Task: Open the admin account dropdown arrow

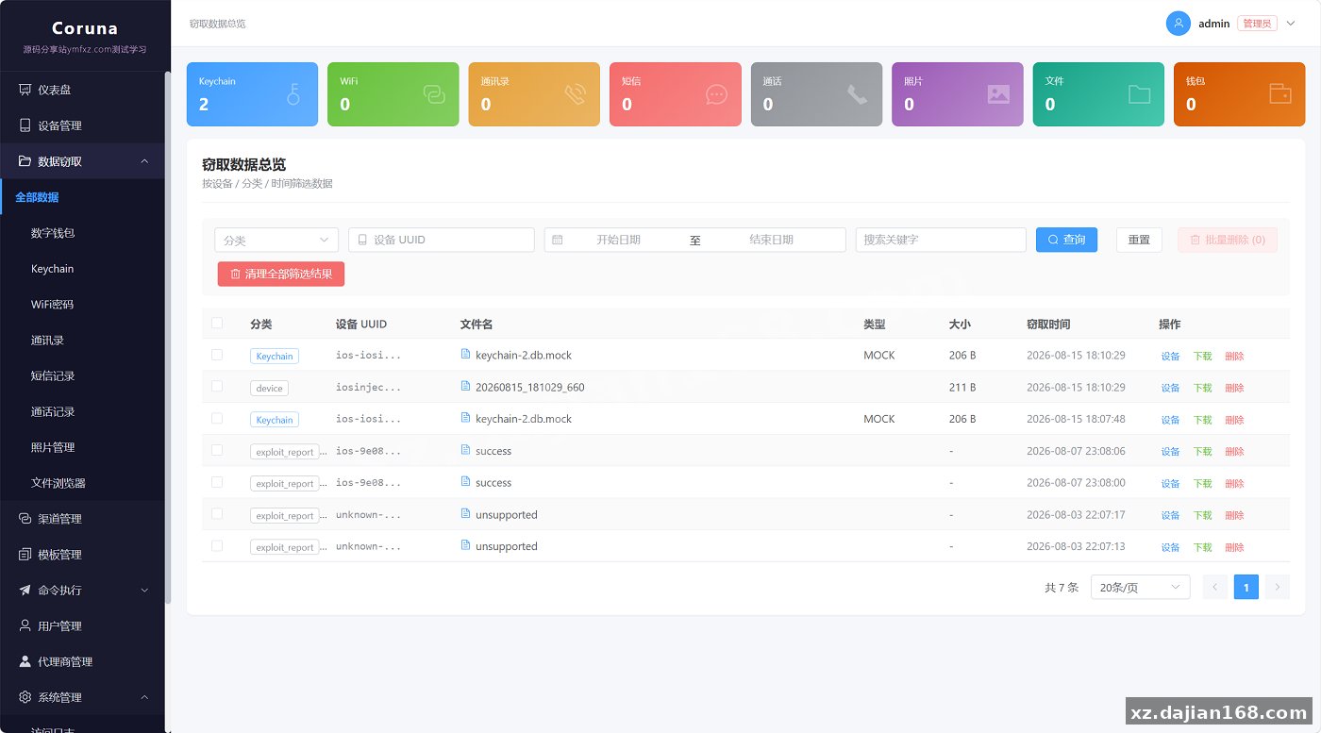Action: 1292,24
